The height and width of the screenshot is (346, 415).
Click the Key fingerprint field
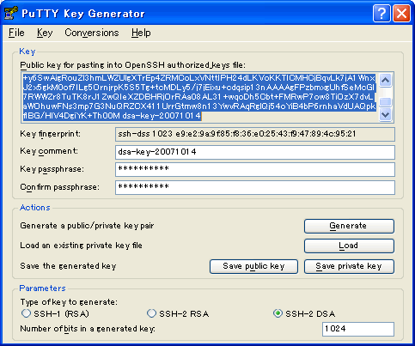255,134
